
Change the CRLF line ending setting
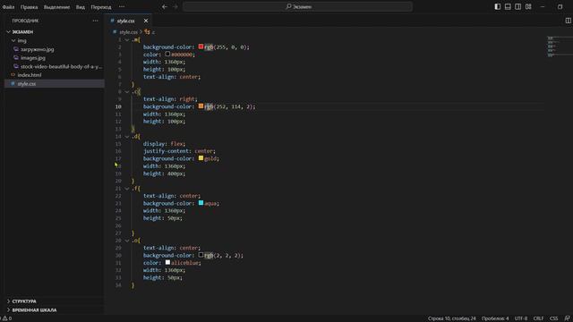tap(538, 318)
